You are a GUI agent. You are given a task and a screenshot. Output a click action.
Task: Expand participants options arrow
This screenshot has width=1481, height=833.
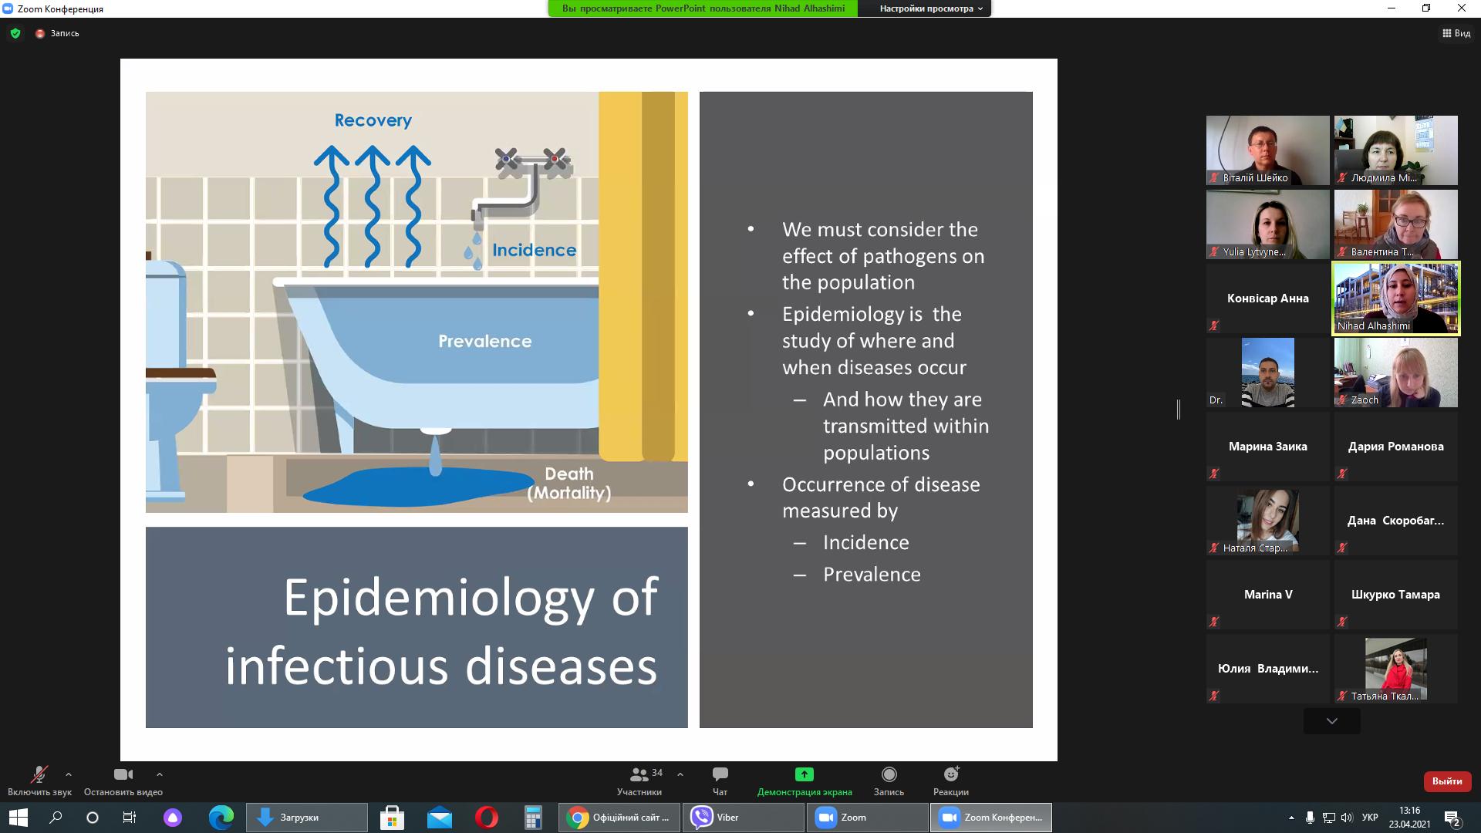click(x=680, y=774)
